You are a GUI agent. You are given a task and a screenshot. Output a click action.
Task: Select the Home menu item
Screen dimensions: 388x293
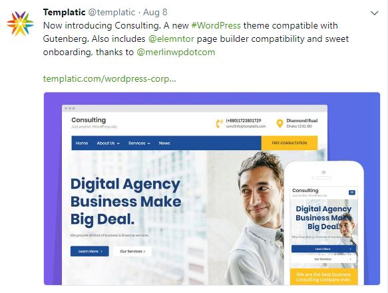82,143
